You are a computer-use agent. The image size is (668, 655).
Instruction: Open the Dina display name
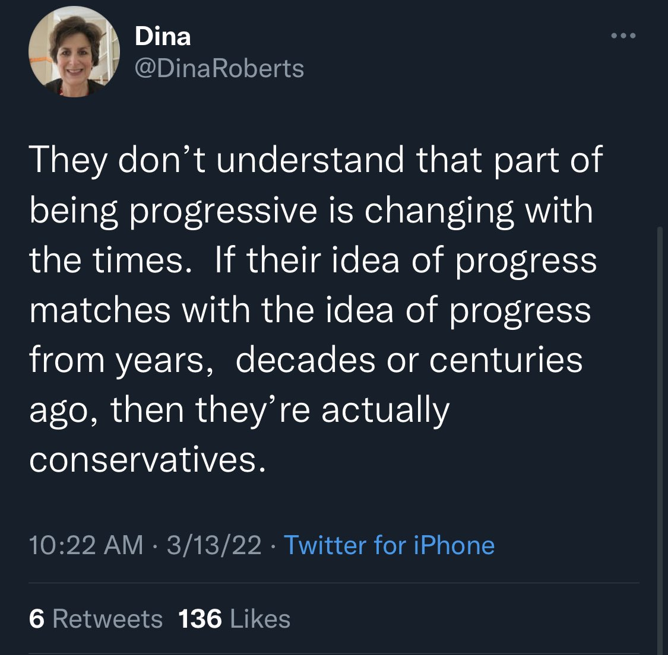163,37
